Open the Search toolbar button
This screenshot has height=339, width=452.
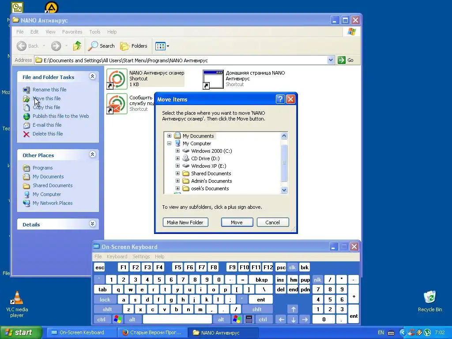[101, 46]
